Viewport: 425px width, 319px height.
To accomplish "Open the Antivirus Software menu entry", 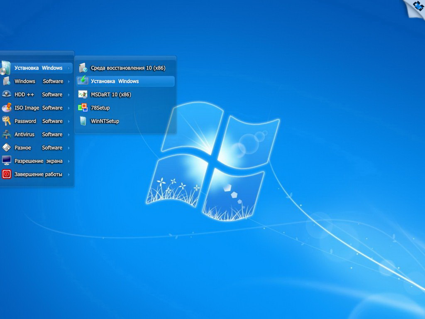I will click(x=37, y=134).
